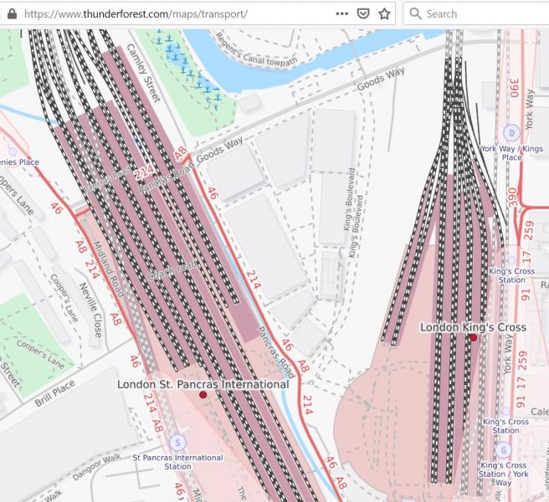This screenshot has width=549, height=502.
Task: Click the S bus stop marker at St Pancras
Action: [x=177, y=443]
